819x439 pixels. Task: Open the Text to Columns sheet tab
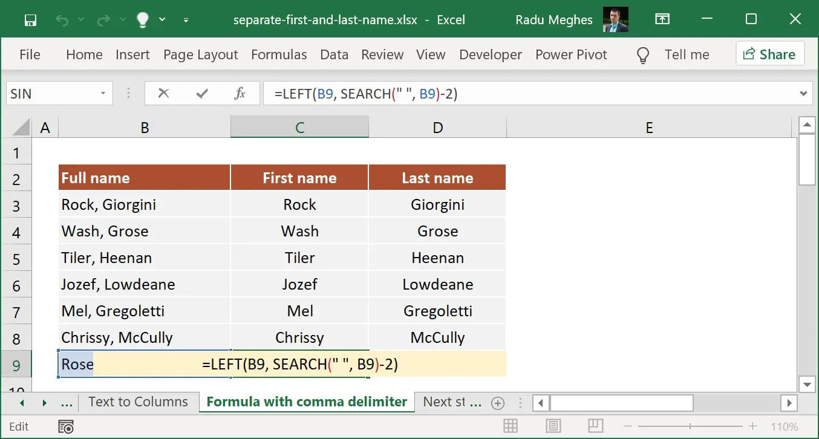[139, 401]
